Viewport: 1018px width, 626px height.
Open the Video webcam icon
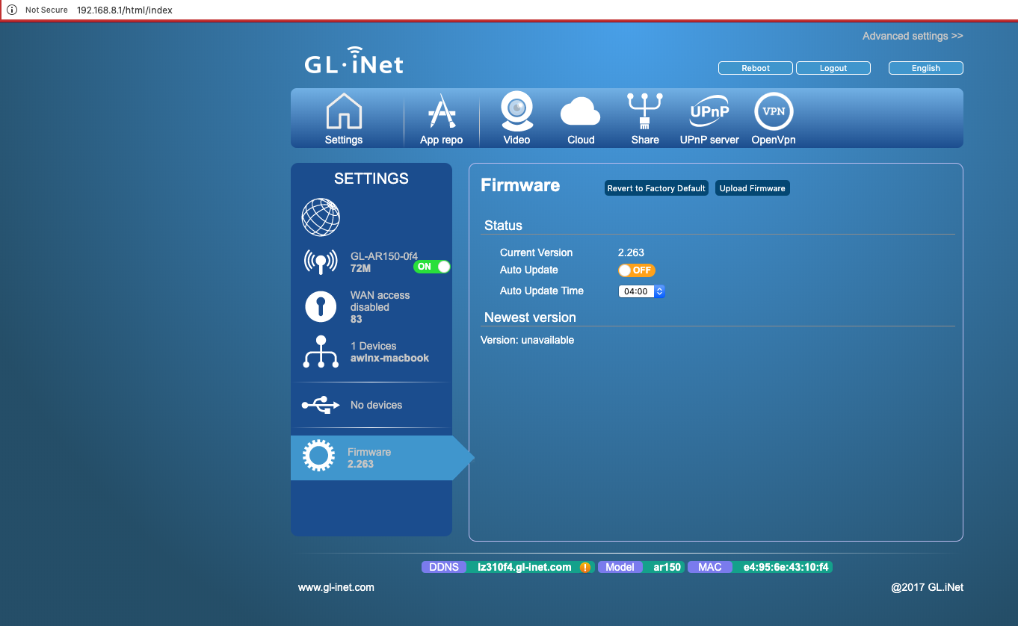[x=516, y=112]
